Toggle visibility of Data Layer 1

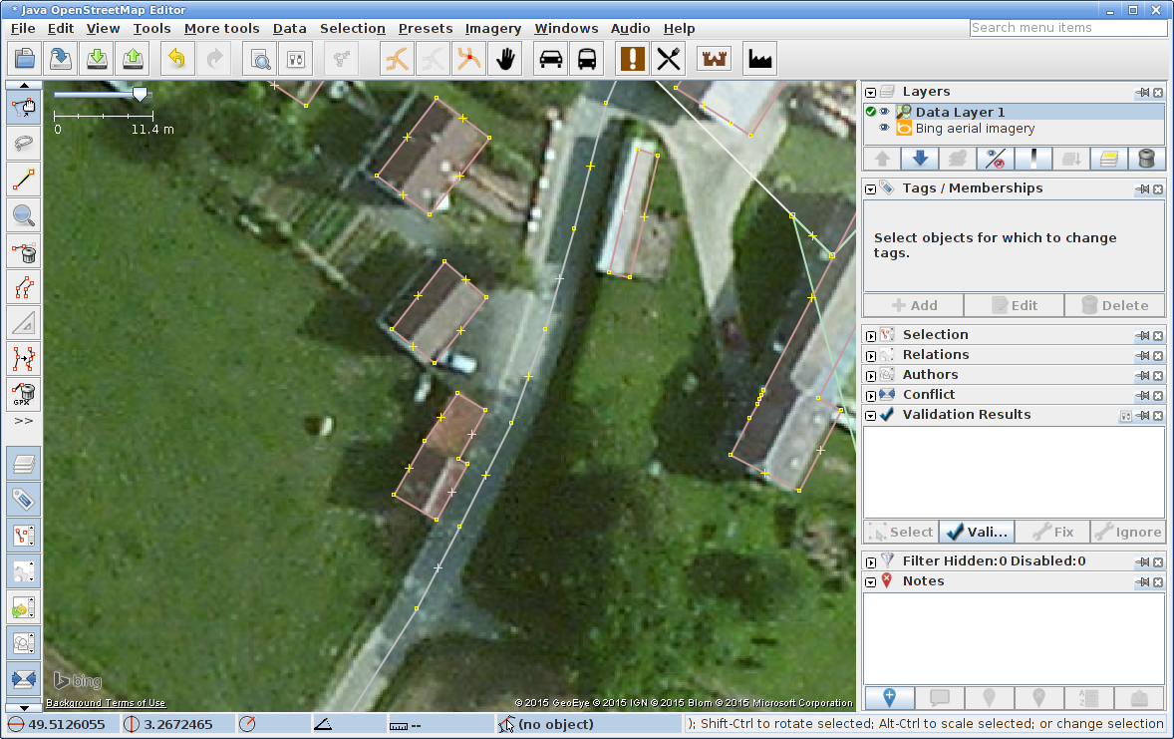click(884, 112)
